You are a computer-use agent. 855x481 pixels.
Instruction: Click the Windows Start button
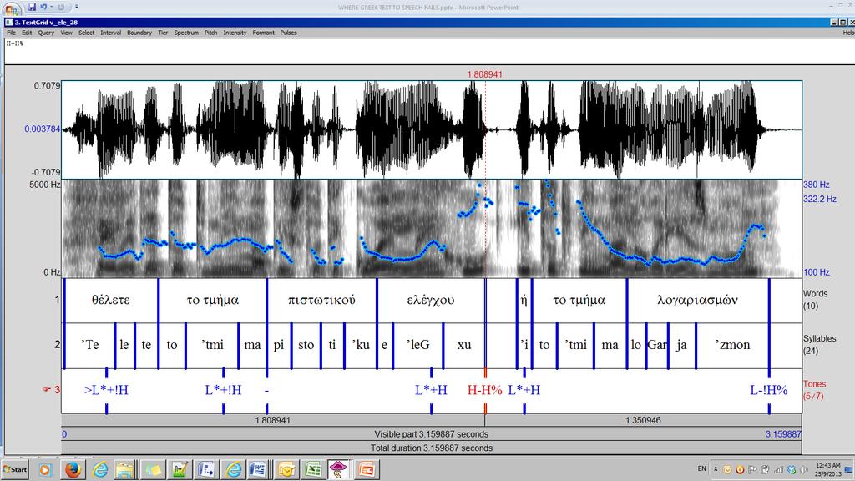[x=15, y=469]
